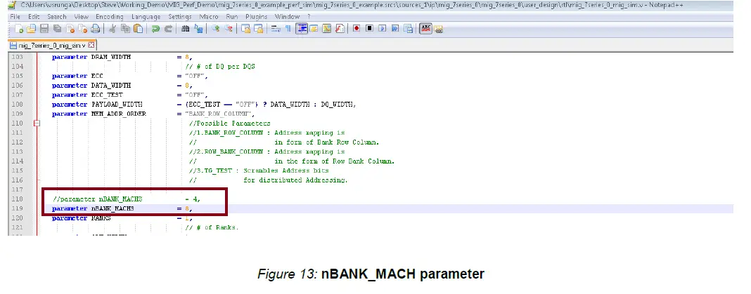Open the Window menu
The width and height of the screenshot is (751, 294).
288,16
